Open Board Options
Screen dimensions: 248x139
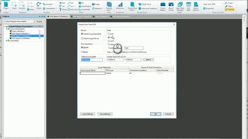pos(196,6)
